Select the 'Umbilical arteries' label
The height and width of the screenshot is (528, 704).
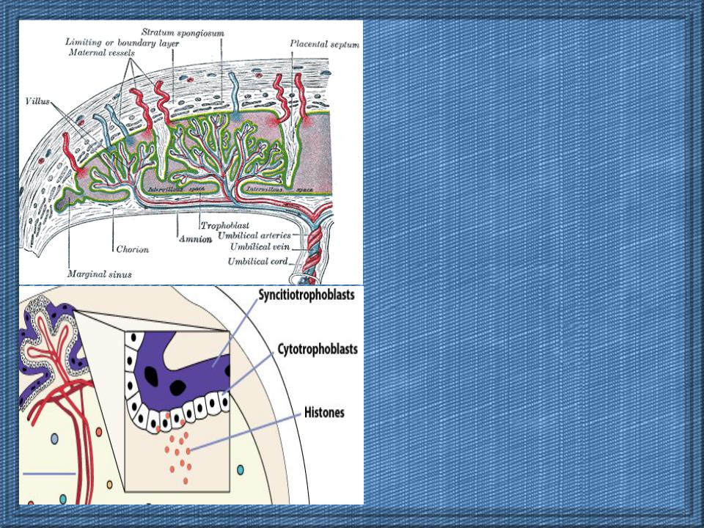click(254, 235)
